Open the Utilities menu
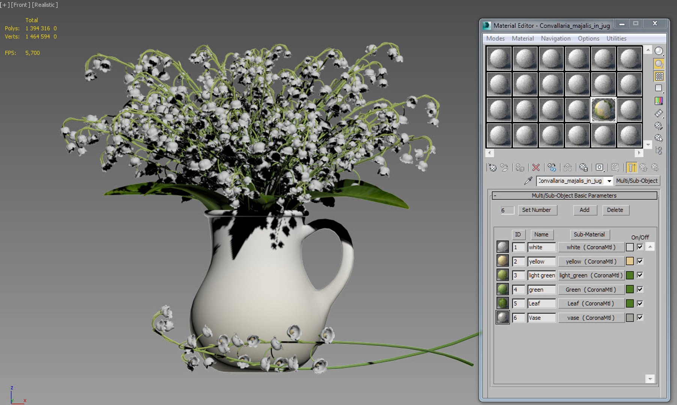Viewport: 677px width, 405px height. 616,39
